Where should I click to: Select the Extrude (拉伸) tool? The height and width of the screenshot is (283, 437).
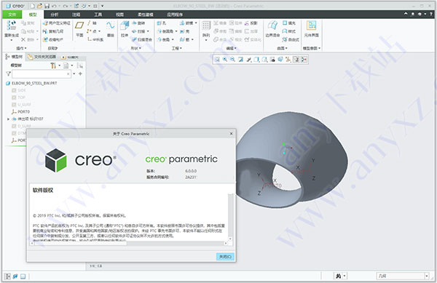pyautogui.click(x=125, y=29)
